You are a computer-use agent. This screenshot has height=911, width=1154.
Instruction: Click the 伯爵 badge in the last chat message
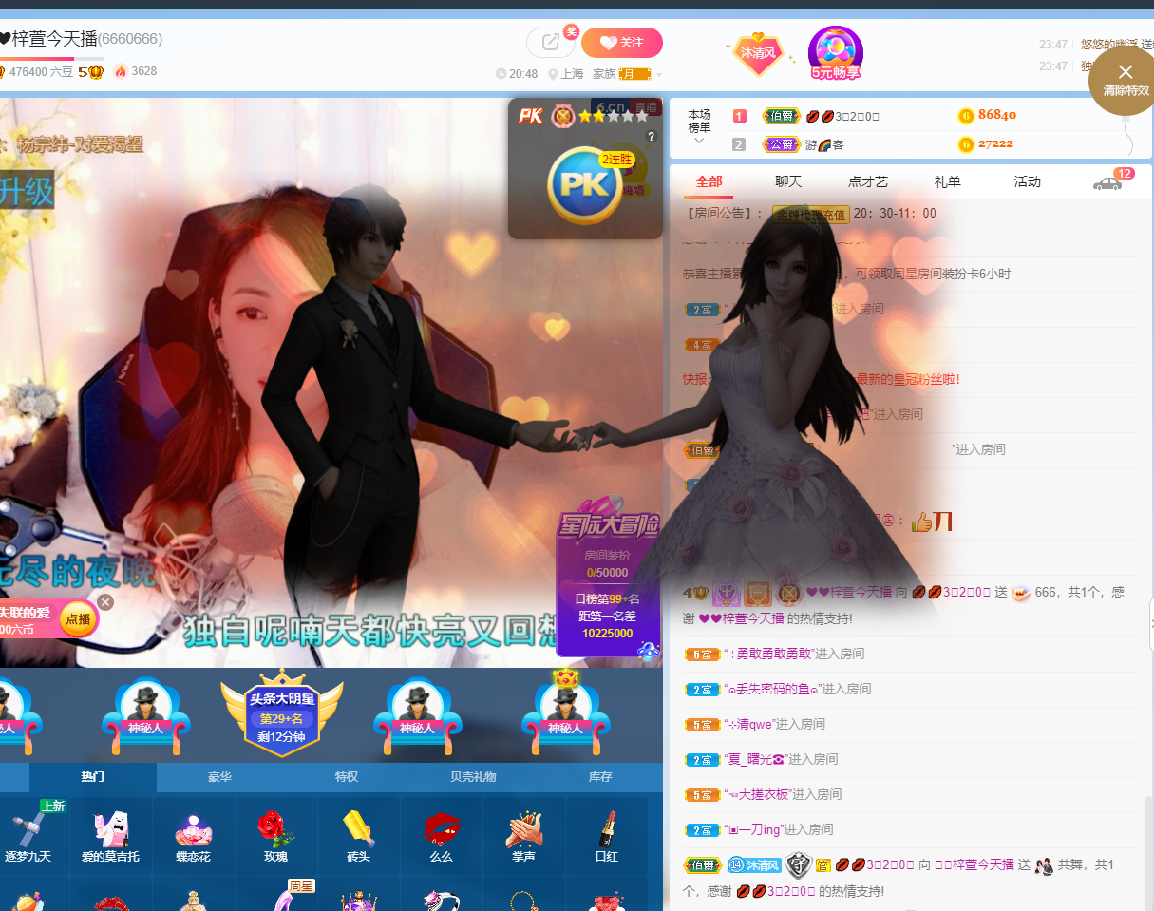point(702,865)
